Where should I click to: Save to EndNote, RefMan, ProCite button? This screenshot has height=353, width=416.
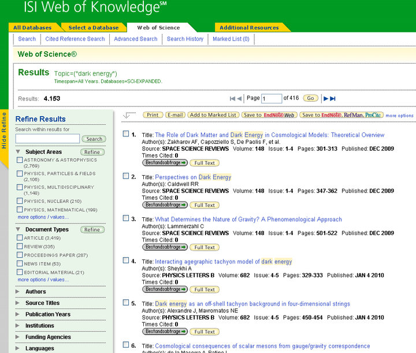coord(341,115)
